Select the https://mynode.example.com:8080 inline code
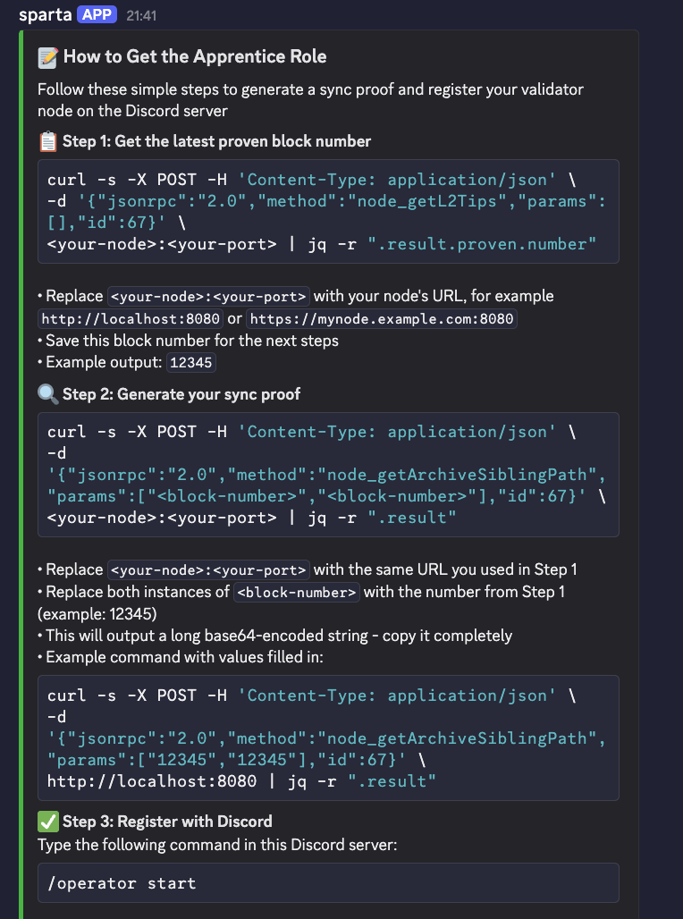The width and height of the screenshot is (683, 919). 383,318
